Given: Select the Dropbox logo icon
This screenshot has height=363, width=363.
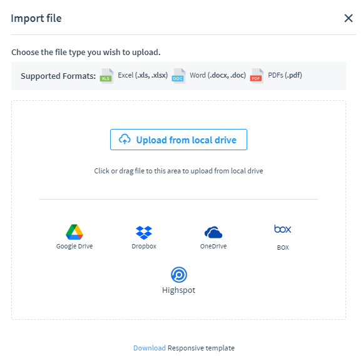Looking at the screenshot, I should click(x=144, y=232).
